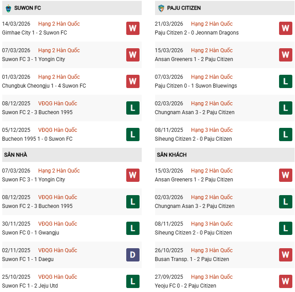The height and width of the screenshot is (292, 295).
Task: Click the W badge for Gimhae City match
Action: pyautogui.click(x=132, y=28)
